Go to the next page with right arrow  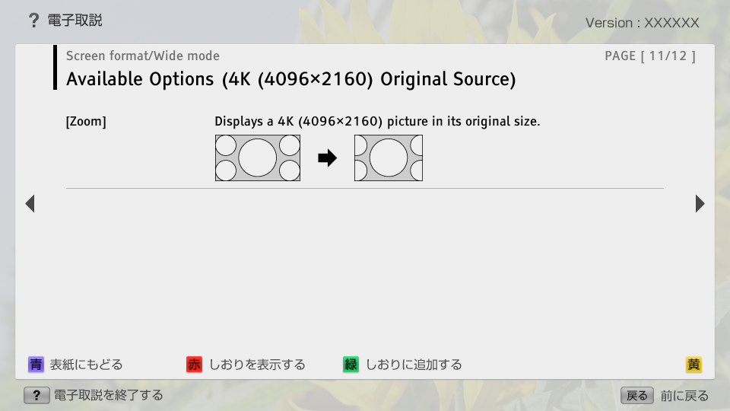point(700,203)
